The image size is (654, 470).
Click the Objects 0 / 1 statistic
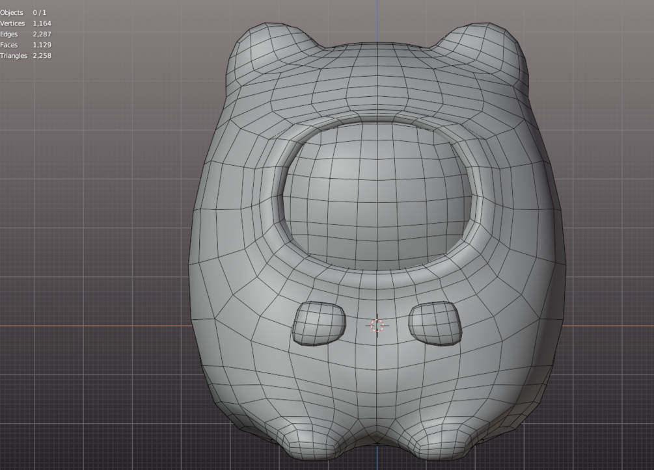23,12
